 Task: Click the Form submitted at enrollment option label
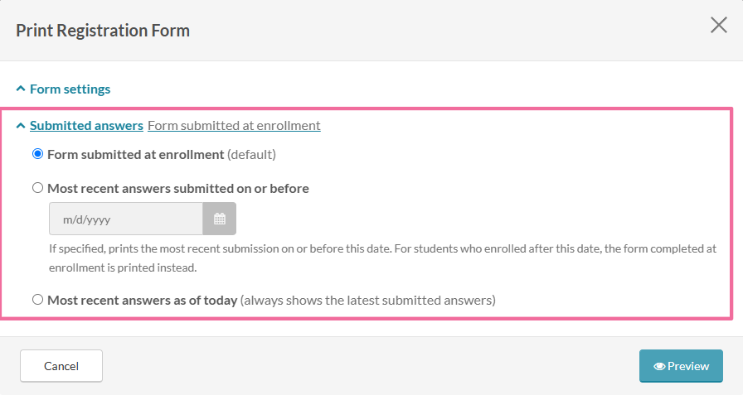pyautogui.click(x=135, y=155)
